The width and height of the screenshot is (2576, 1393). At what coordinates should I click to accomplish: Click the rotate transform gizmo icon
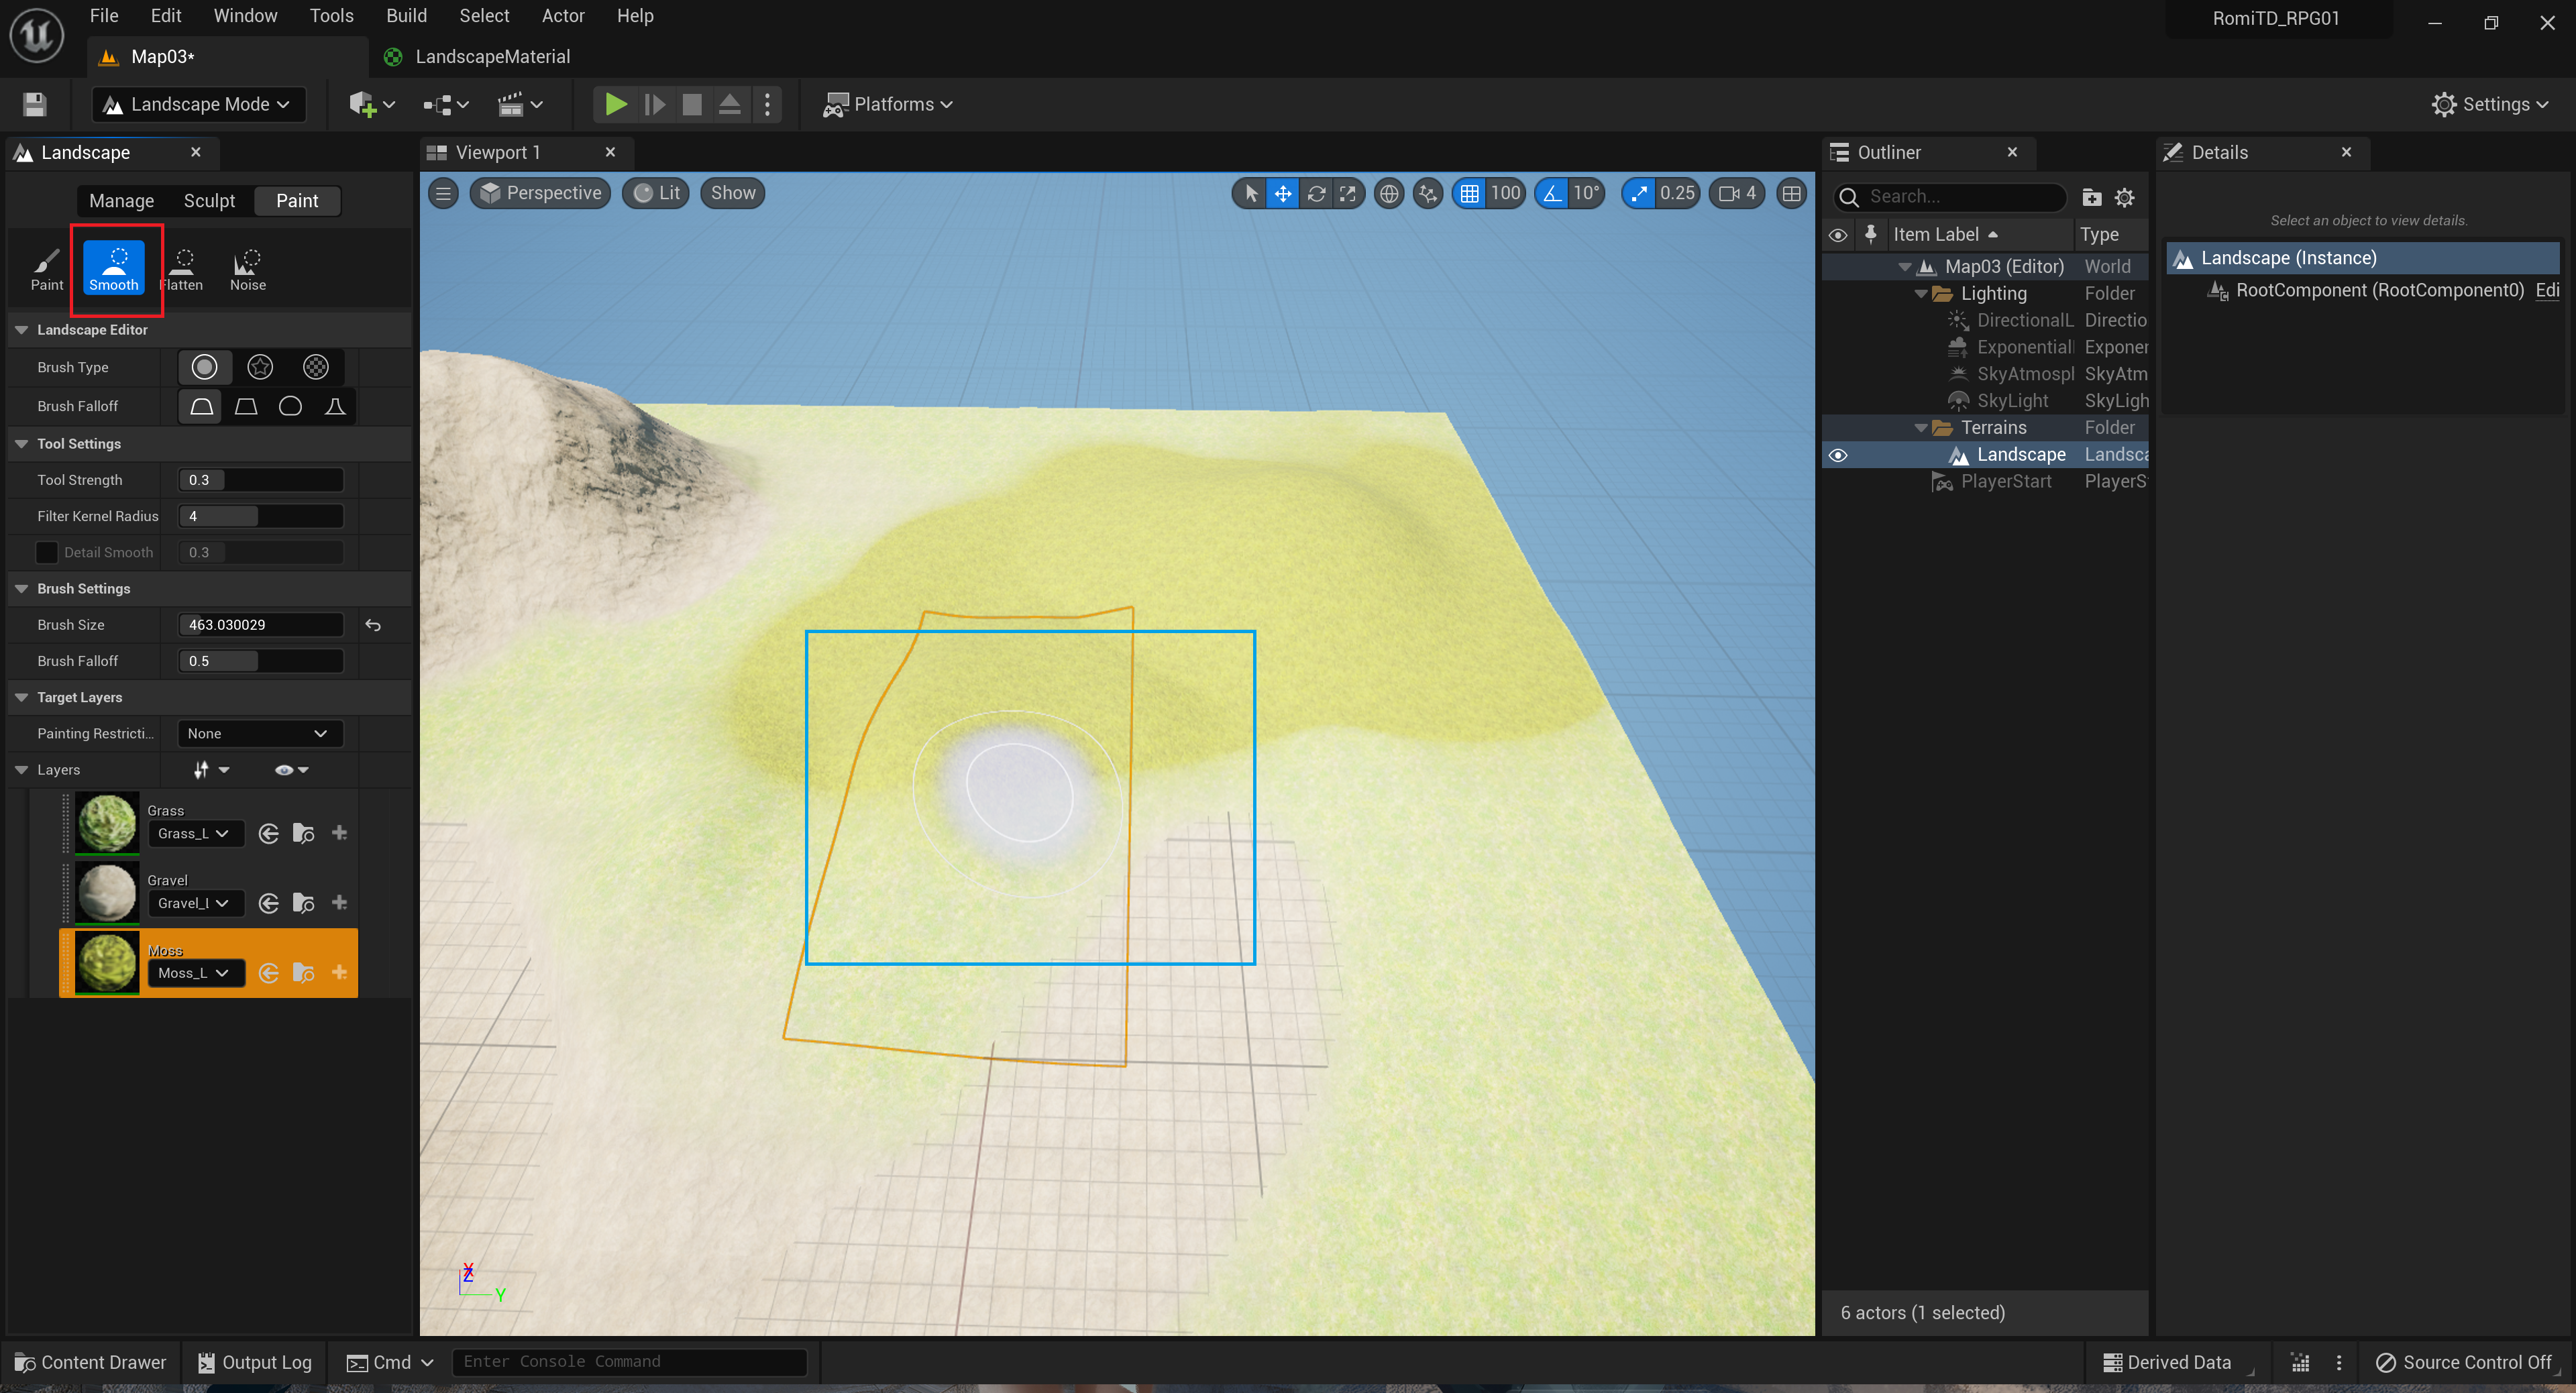pyautogui.click(x=1316, y=193)
